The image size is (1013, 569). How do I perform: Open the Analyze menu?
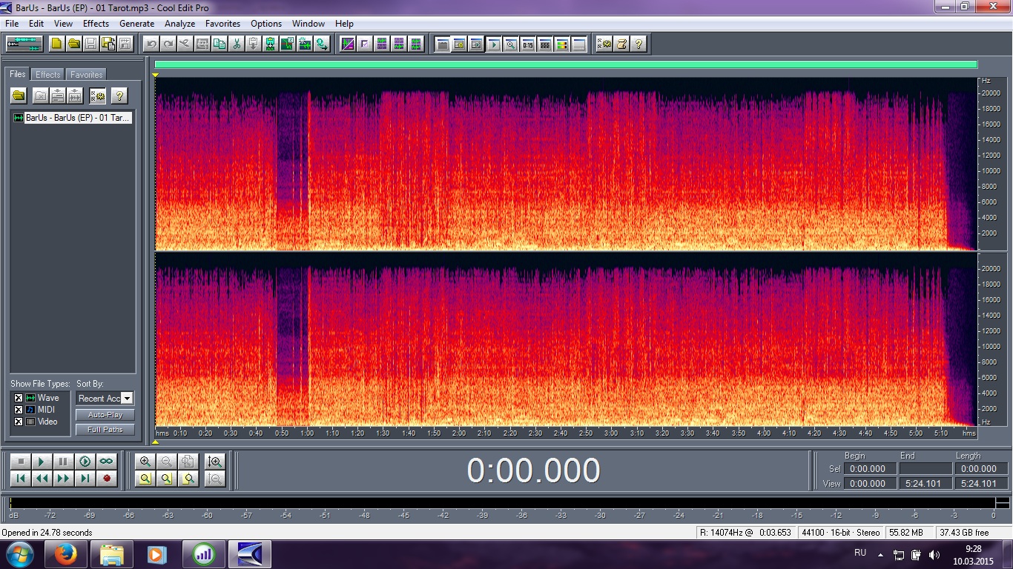pos(179,24)
